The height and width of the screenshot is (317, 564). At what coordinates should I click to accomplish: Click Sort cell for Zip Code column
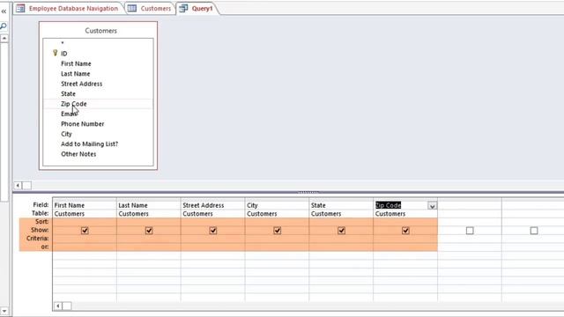point(405,222)
